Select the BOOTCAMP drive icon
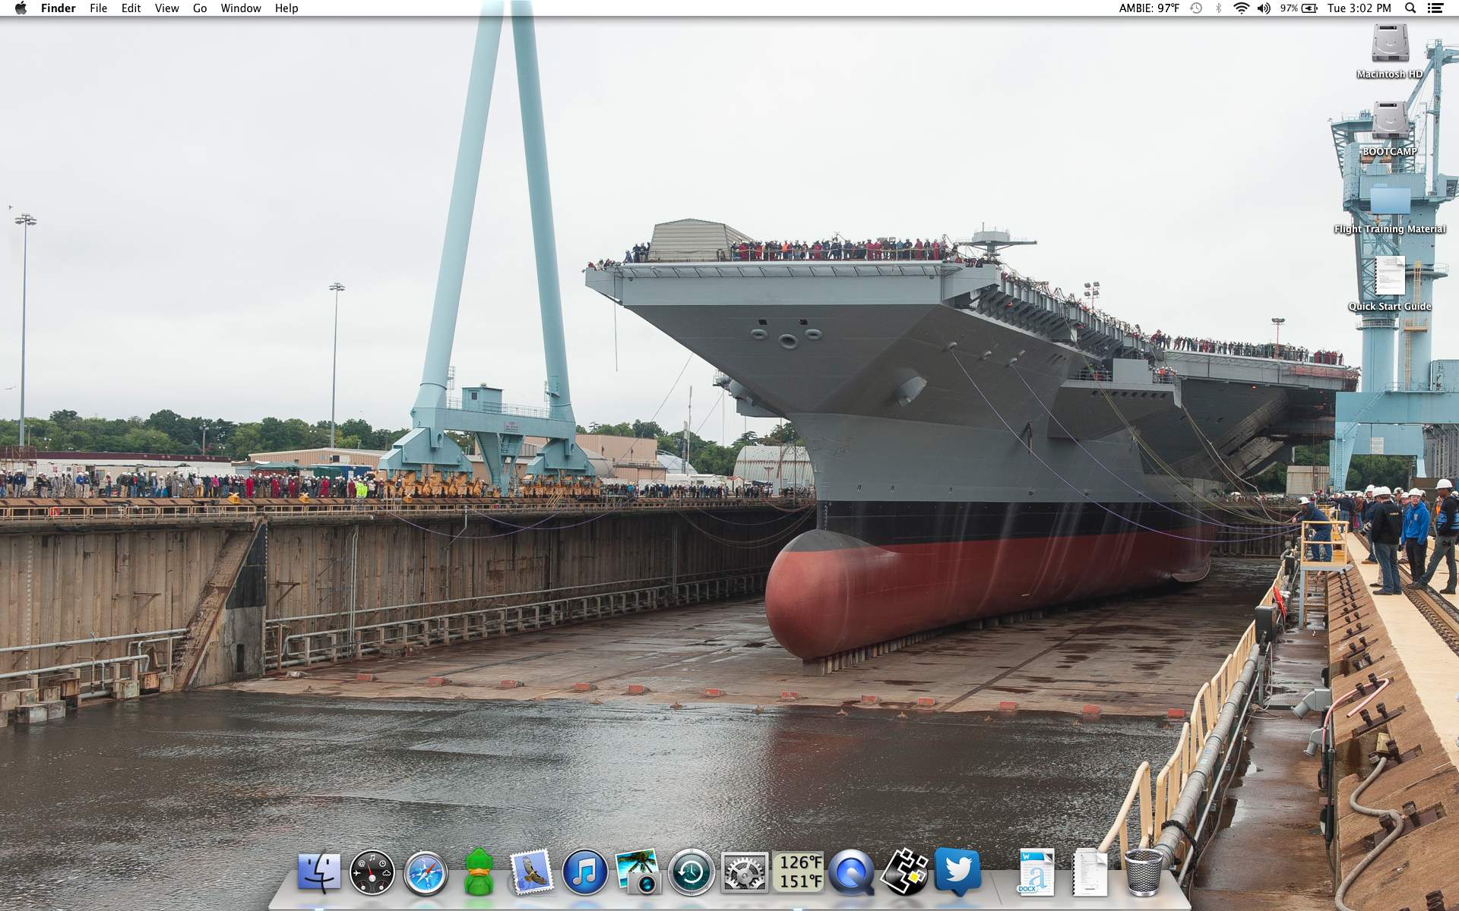The height and width of the screenshot is (911, 1459). 1390,121
